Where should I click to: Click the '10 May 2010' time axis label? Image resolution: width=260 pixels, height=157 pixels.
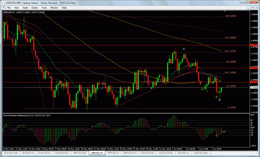pos(8,149)
